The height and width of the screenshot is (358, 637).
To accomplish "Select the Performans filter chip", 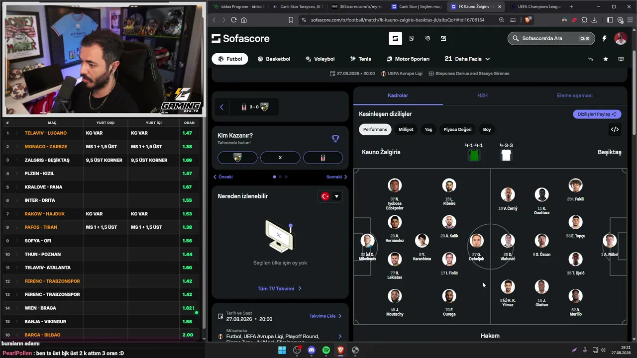I will pos(375,129).
